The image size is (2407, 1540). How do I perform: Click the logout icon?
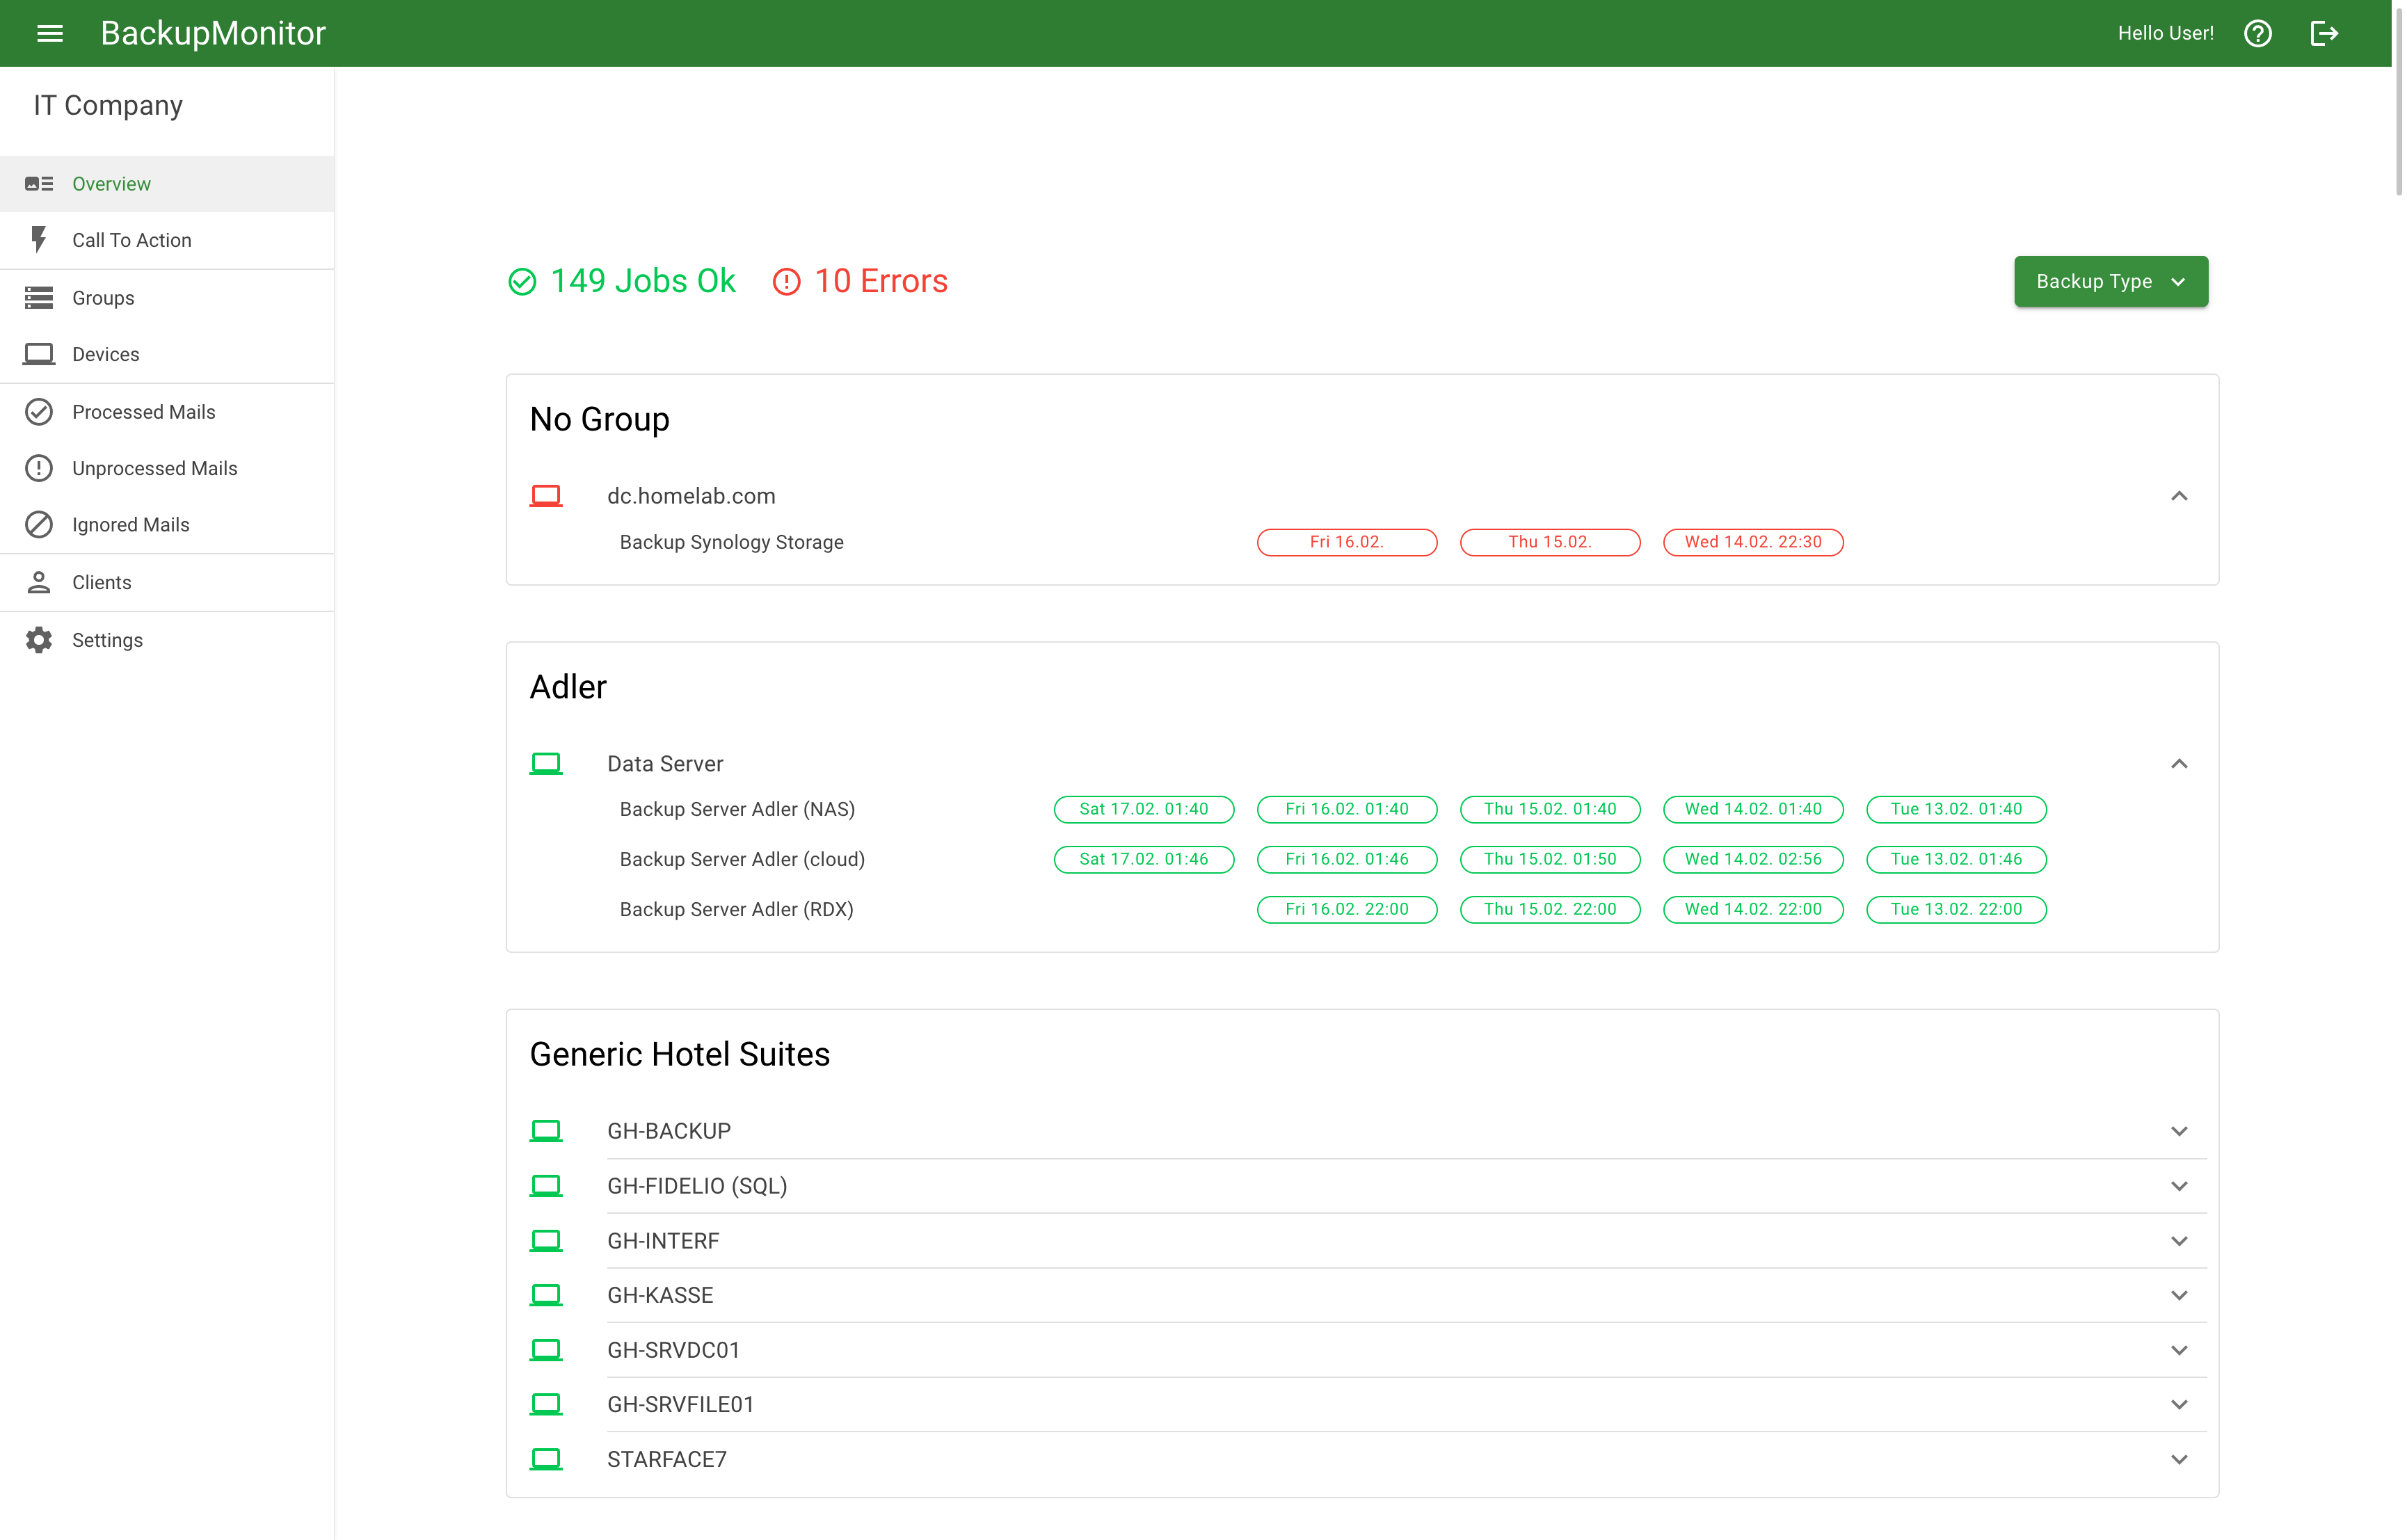point(2323,33)
